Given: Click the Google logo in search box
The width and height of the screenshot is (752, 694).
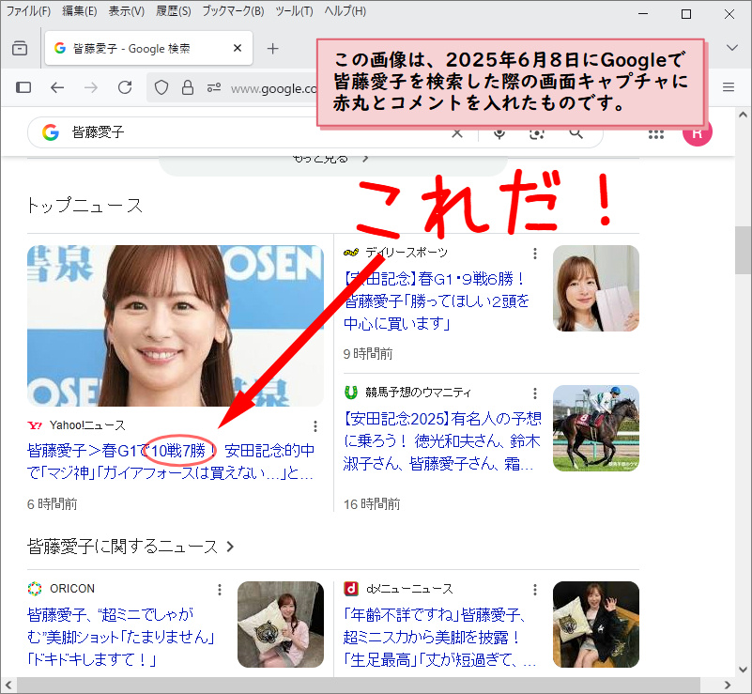Looking at the screenshot, I should point(51,131).
